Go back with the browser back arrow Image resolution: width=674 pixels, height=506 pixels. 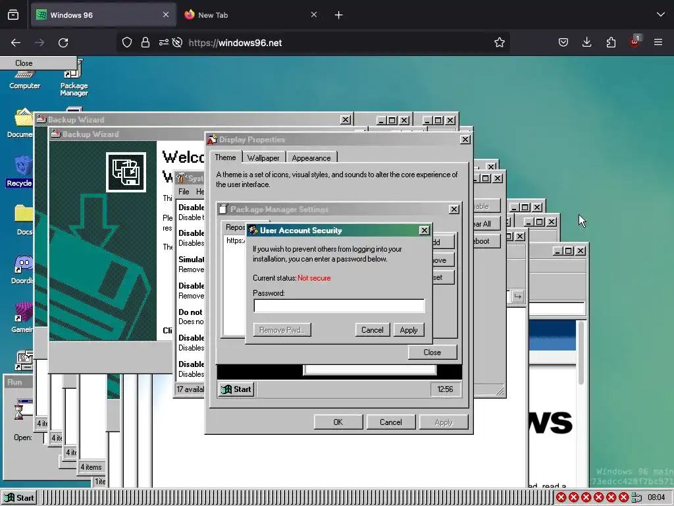pos(16,43)
